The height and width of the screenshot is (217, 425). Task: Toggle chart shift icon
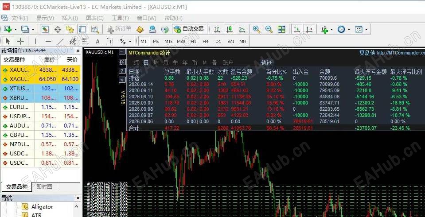point(309,29)
